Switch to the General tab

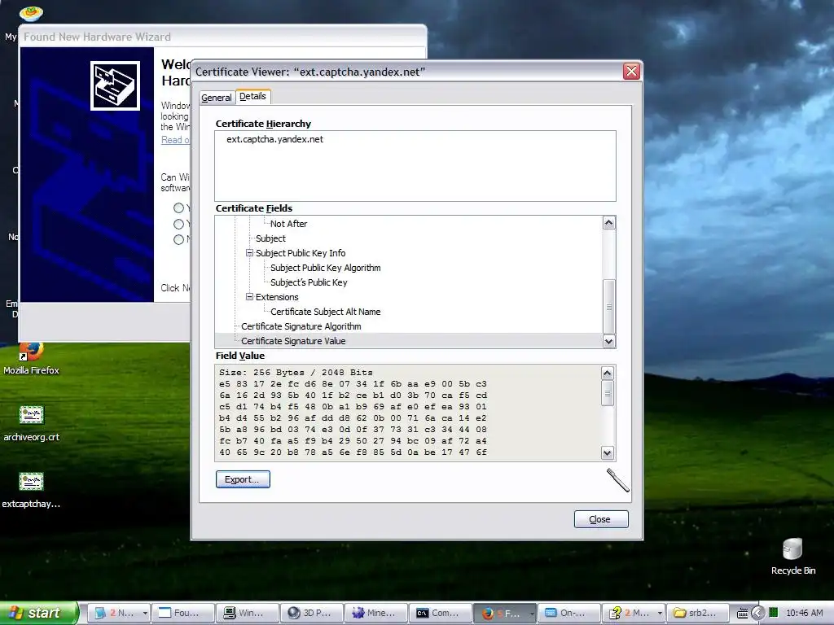[x=217, y=98]
